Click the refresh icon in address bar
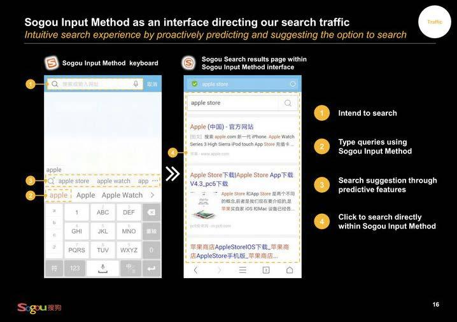This screenshot has height=322, width=457. 293,84
